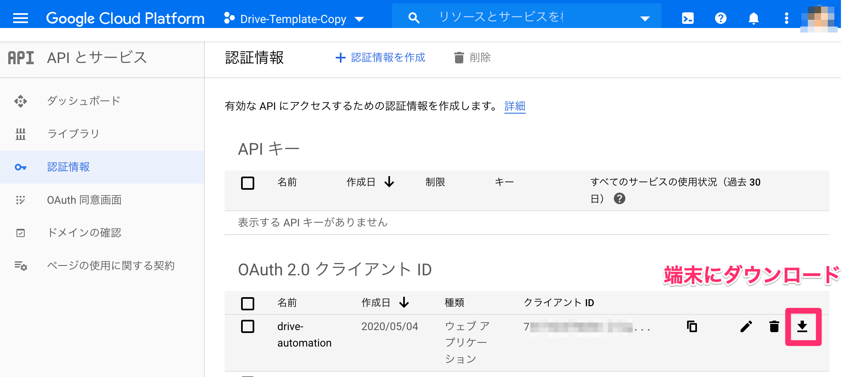Expand the search options dropdown arrow
The height and width of the screenshot is (377, 850).
pyautogui.click(x=645, y=18)
